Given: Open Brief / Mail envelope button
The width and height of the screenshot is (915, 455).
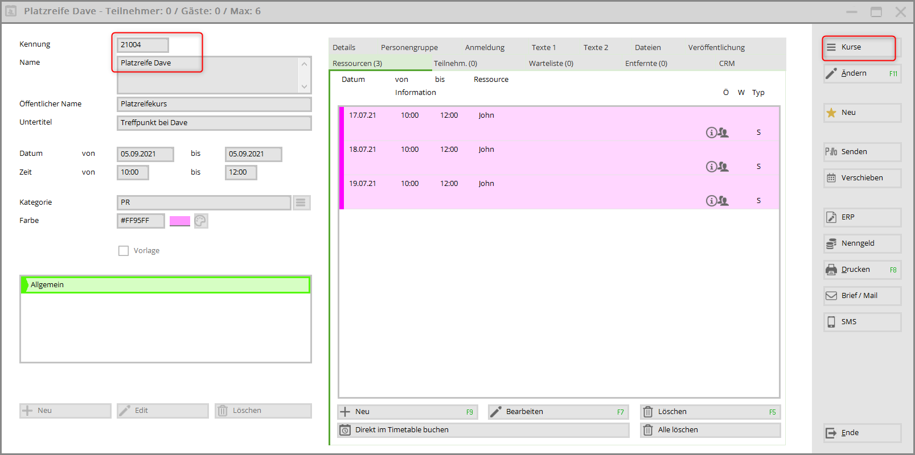Looking at the screenshot, I should click(862, 296).
